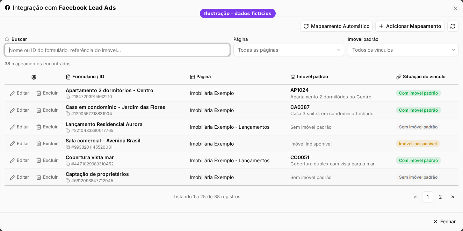Click the Imóvel padrão column header
This screenshot has width=463, height=231.
point(309,77)
